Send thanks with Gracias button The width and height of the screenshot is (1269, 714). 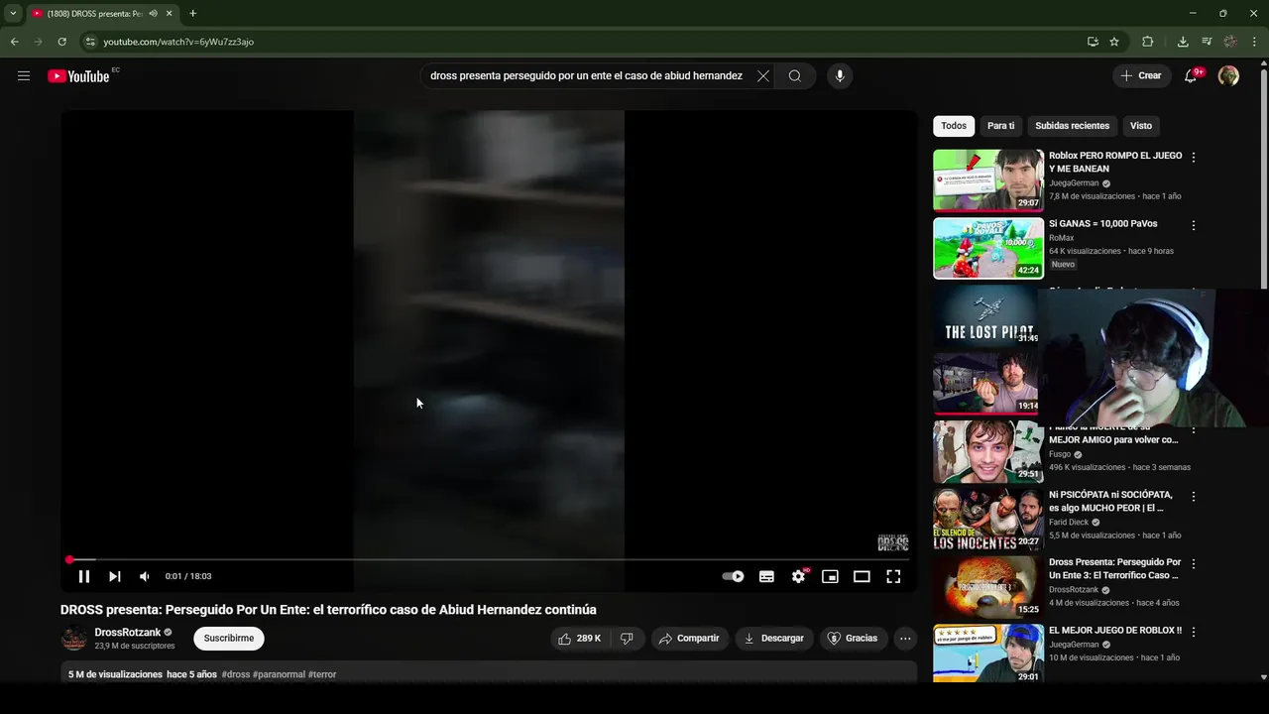pyautogui.click(x=853, y=639)
